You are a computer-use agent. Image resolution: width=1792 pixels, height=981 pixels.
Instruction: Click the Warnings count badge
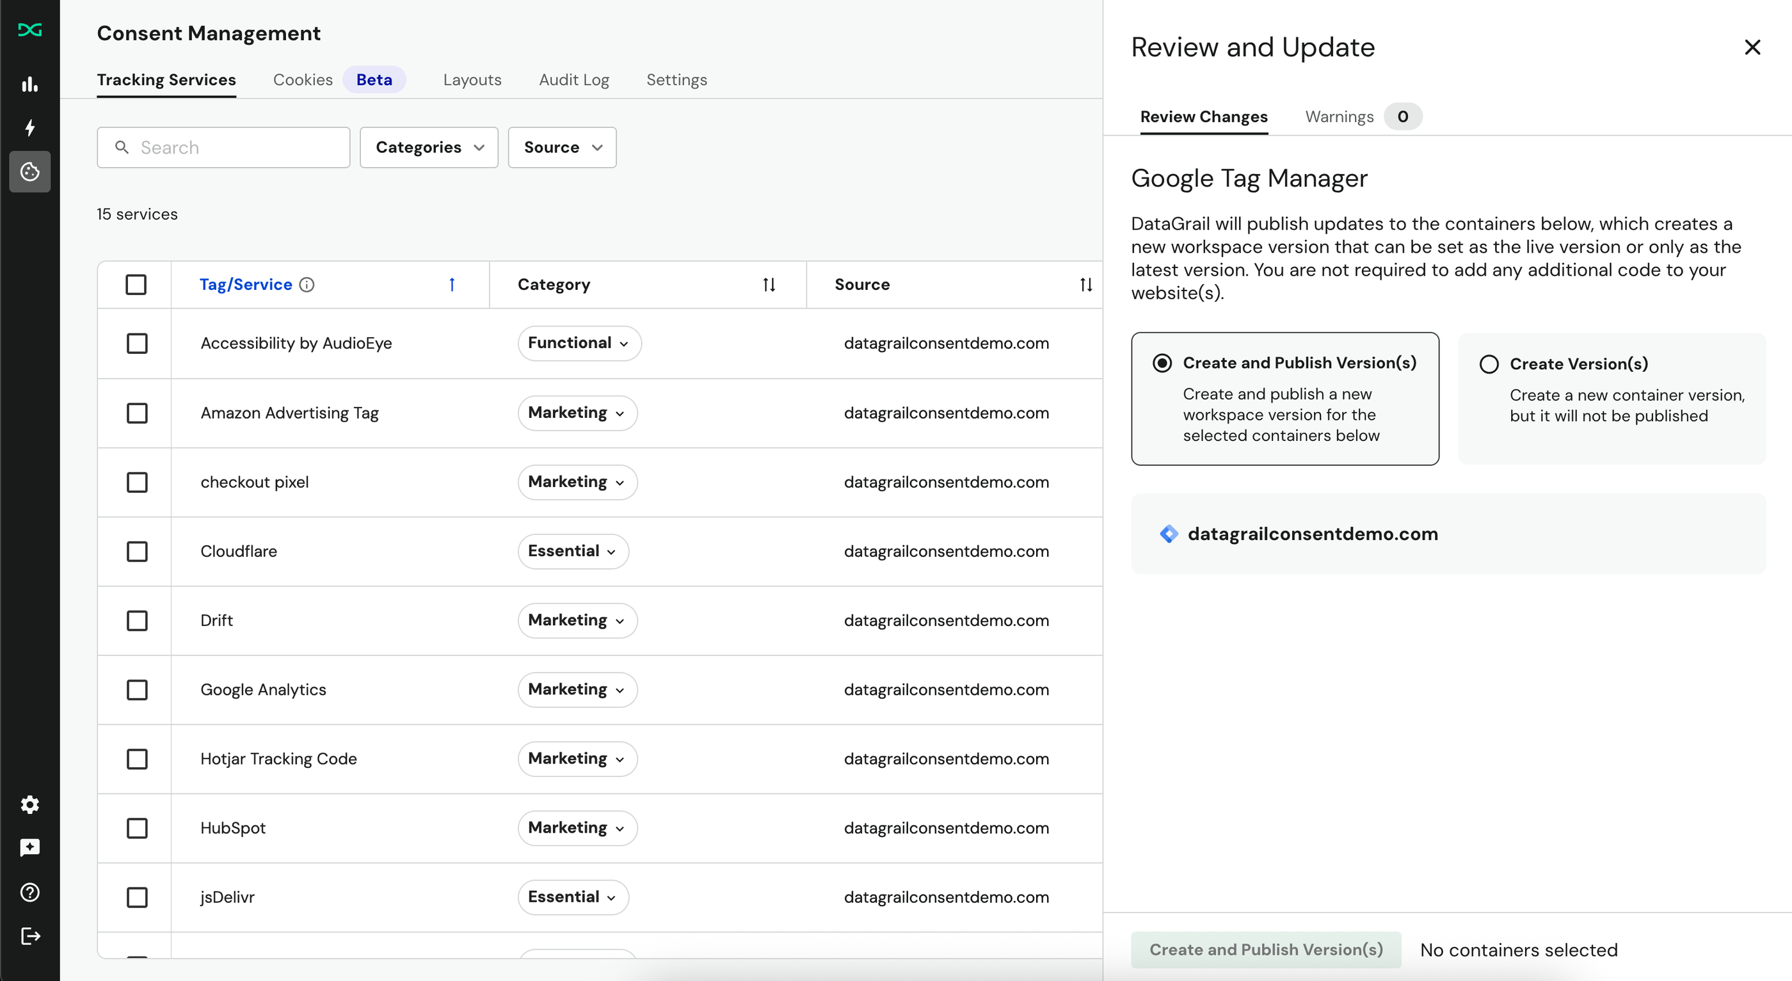pos(1402,117)
